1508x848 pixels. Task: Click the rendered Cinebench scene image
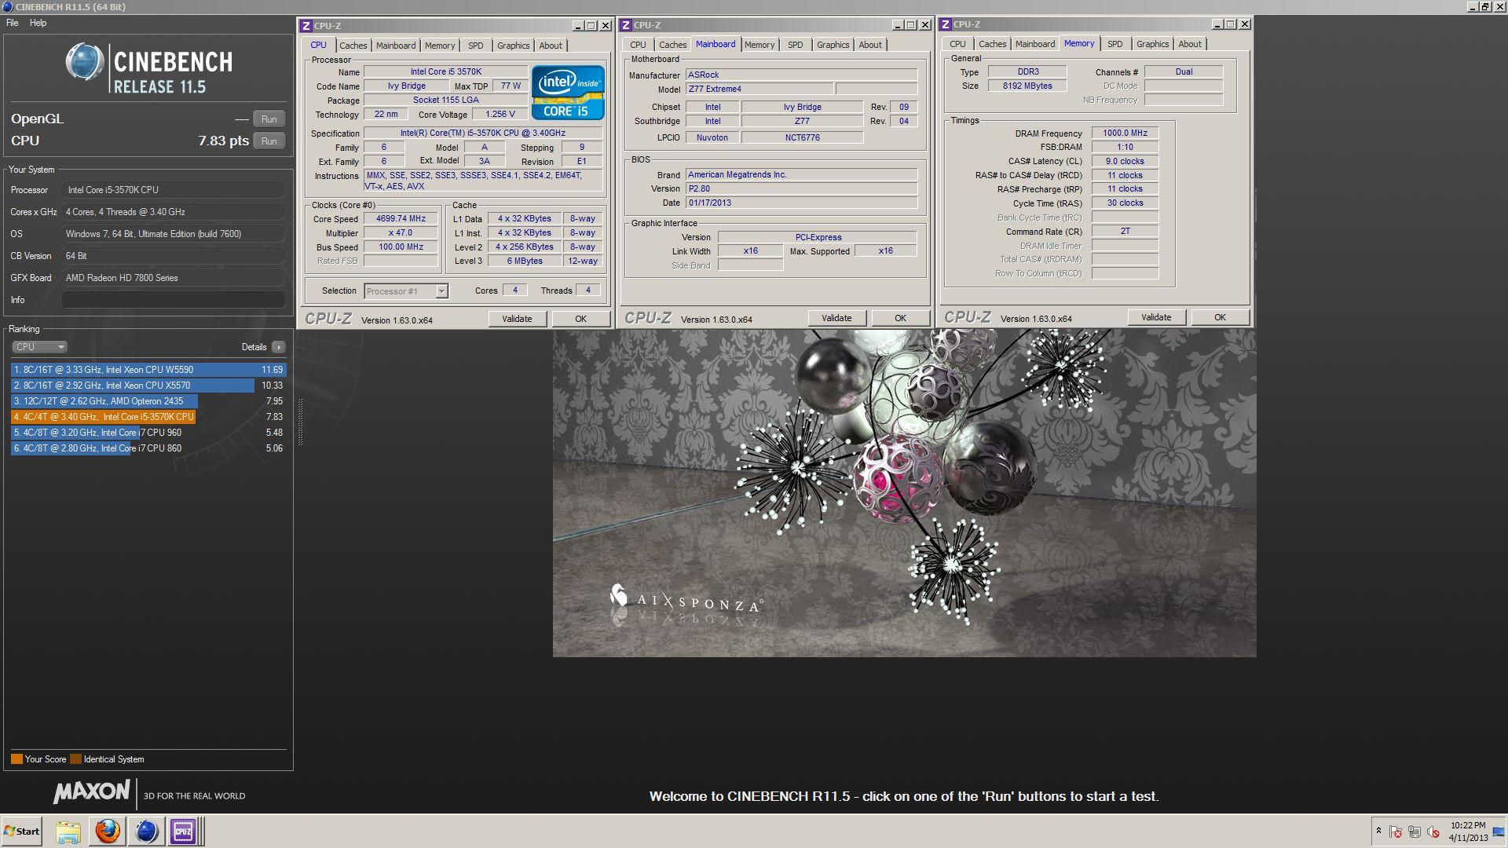tap(904, 493)
